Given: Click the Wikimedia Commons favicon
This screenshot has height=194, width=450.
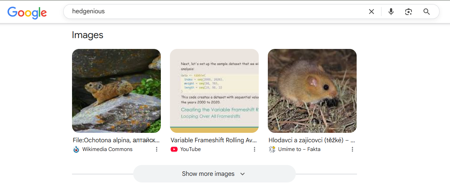Looking at the screenshot, I should click(x=76, y=149).
